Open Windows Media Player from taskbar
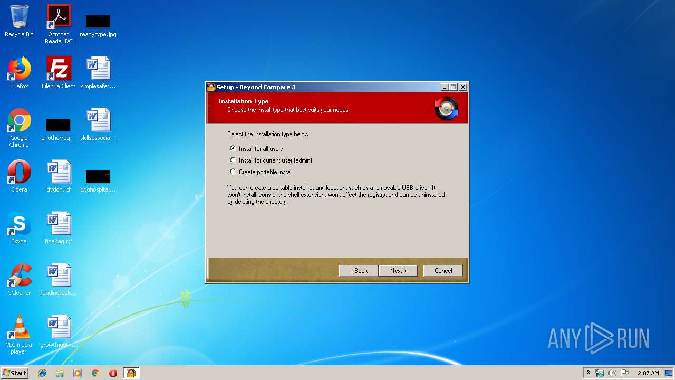This screenshot has width=675, height=380. tap(78, 373)
